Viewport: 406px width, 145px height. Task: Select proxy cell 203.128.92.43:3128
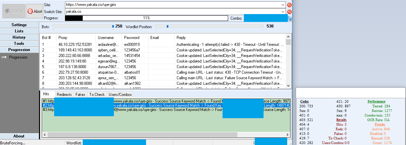coord(74,78)
